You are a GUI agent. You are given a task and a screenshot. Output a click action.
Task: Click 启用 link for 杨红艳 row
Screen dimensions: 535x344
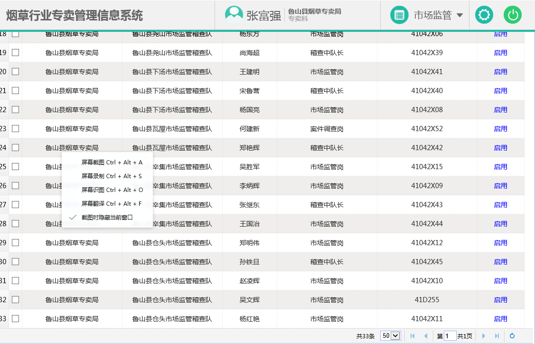click(500, 319)
